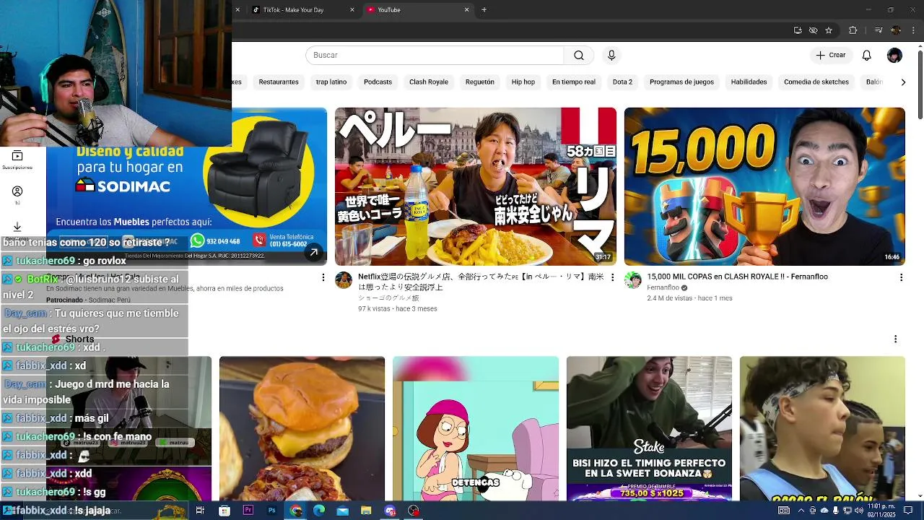Viewport: 924px width, 520px height.
Task: Switch to the YouTube browser tab
Action: point(419,9)
